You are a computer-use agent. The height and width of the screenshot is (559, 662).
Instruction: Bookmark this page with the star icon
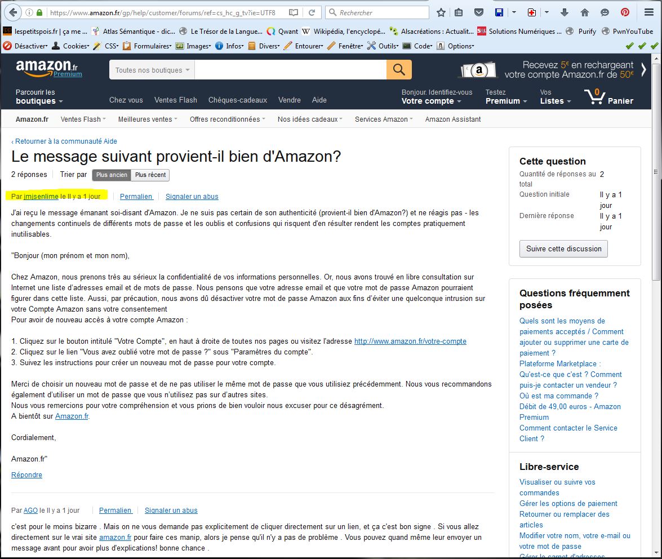tap(441, 12)
